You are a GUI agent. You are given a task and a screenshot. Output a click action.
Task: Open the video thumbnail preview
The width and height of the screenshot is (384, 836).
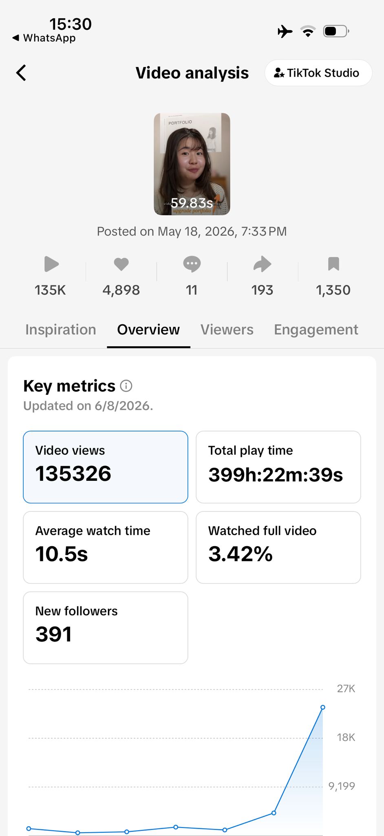coord(192,164)
